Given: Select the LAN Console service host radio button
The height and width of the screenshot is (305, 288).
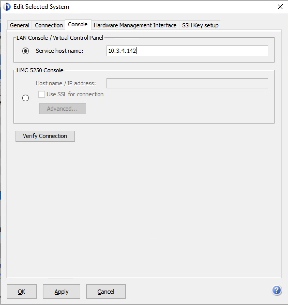Looking at the screenshot, I should (x=26, y=51).
